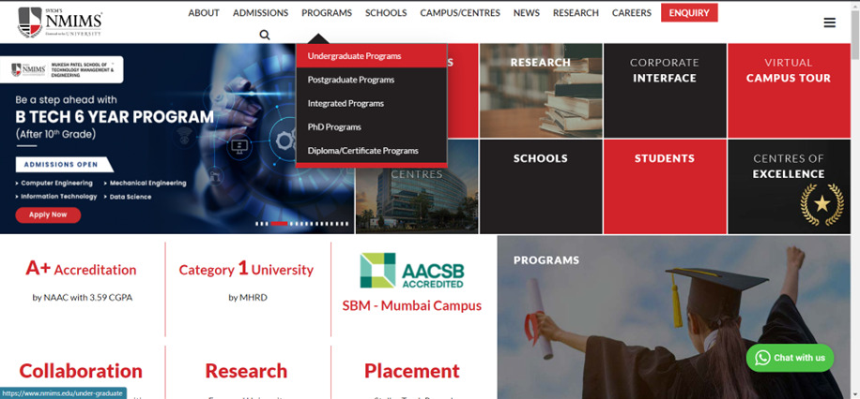Choose Integrated Programs in the dropdown

pos(346,103)
